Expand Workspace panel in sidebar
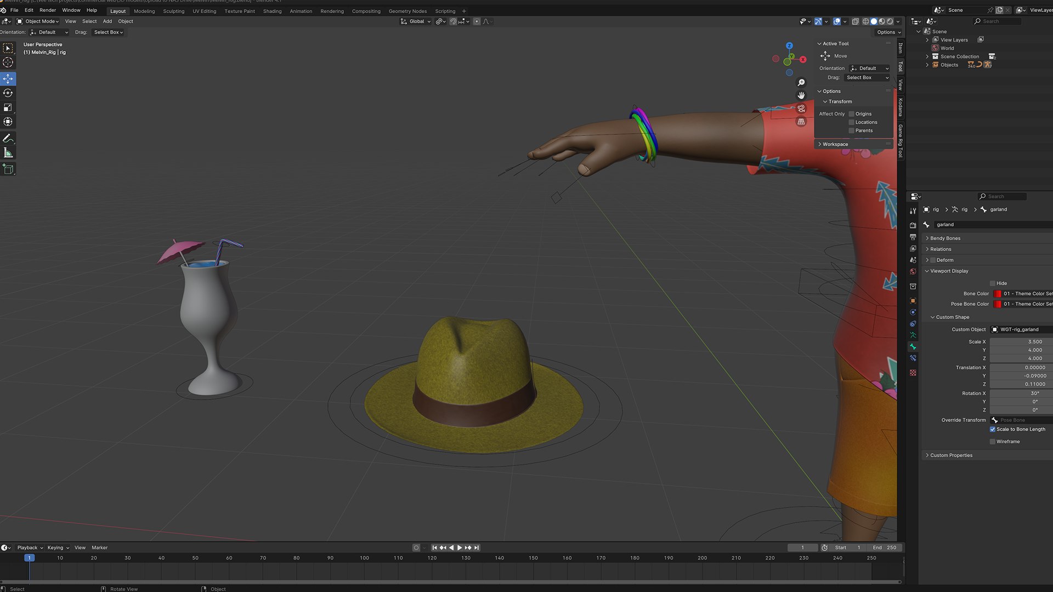1053x592 pixels. (854, 144)
